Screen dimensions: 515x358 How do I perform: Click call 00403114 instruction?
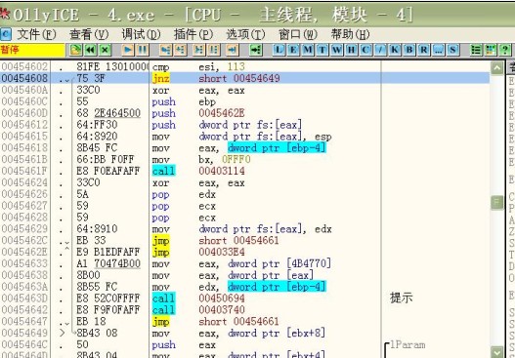(198, 171)
